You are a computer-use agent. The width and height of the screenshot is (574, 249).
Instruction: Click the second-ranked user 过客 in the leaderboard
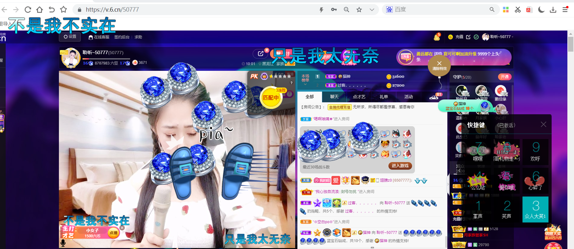coord(351,85)
